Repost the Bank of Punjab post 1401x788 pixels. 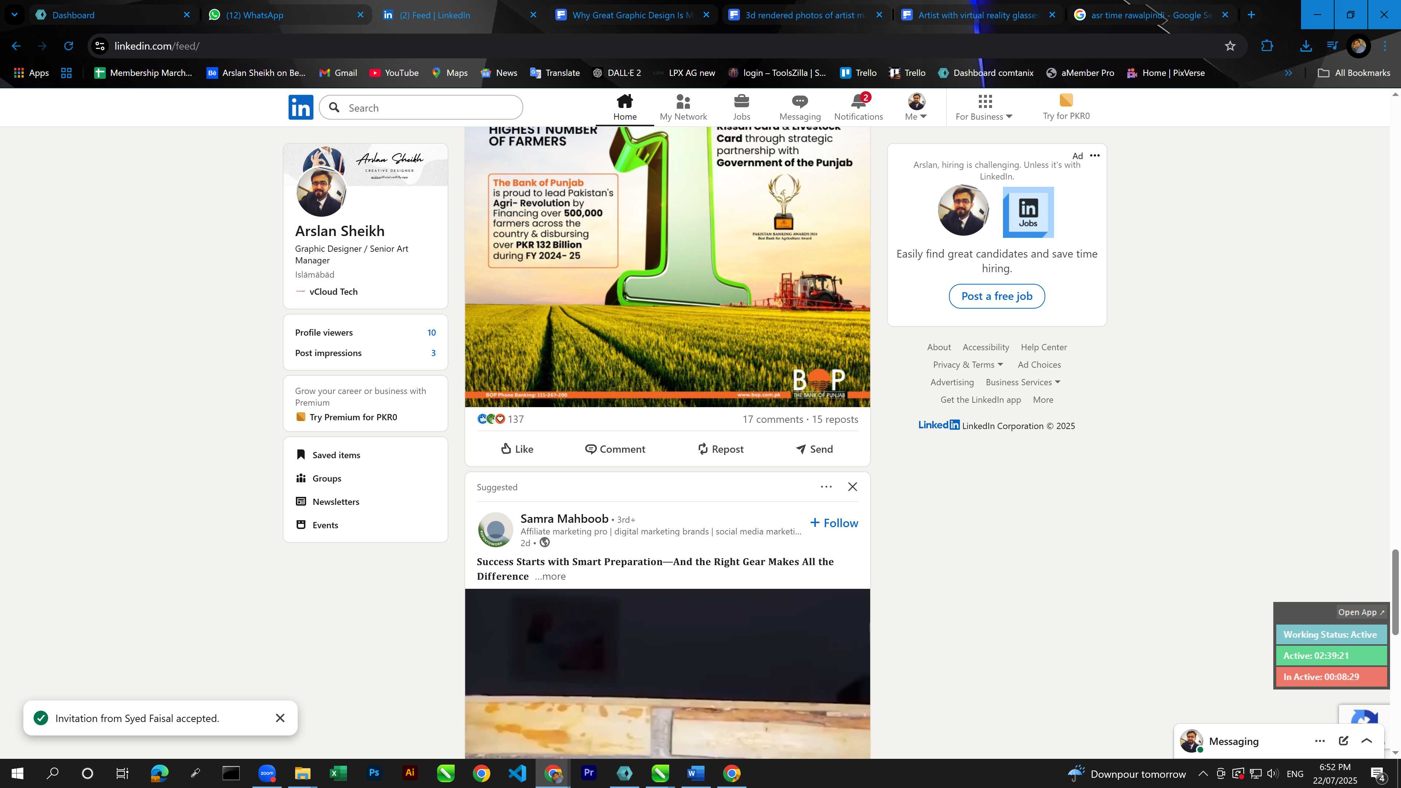(721, 449)
